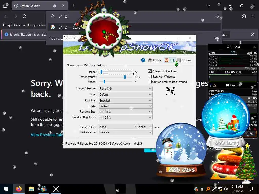Screen dimensions: 259x194
Task: Click the snowflake preview image in DesktopSnowOK
Action: coord(170,91)
